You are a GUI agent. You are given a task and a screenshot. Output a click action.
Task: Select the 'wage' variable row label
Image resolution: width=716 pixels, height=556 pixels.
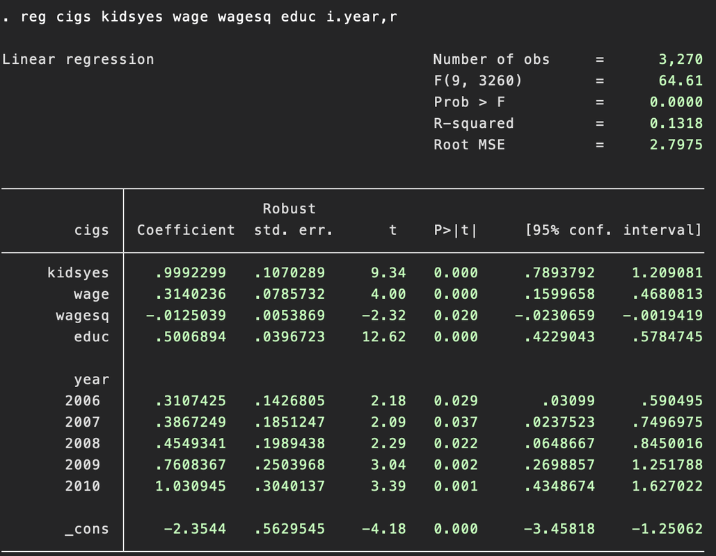point(92,295)
